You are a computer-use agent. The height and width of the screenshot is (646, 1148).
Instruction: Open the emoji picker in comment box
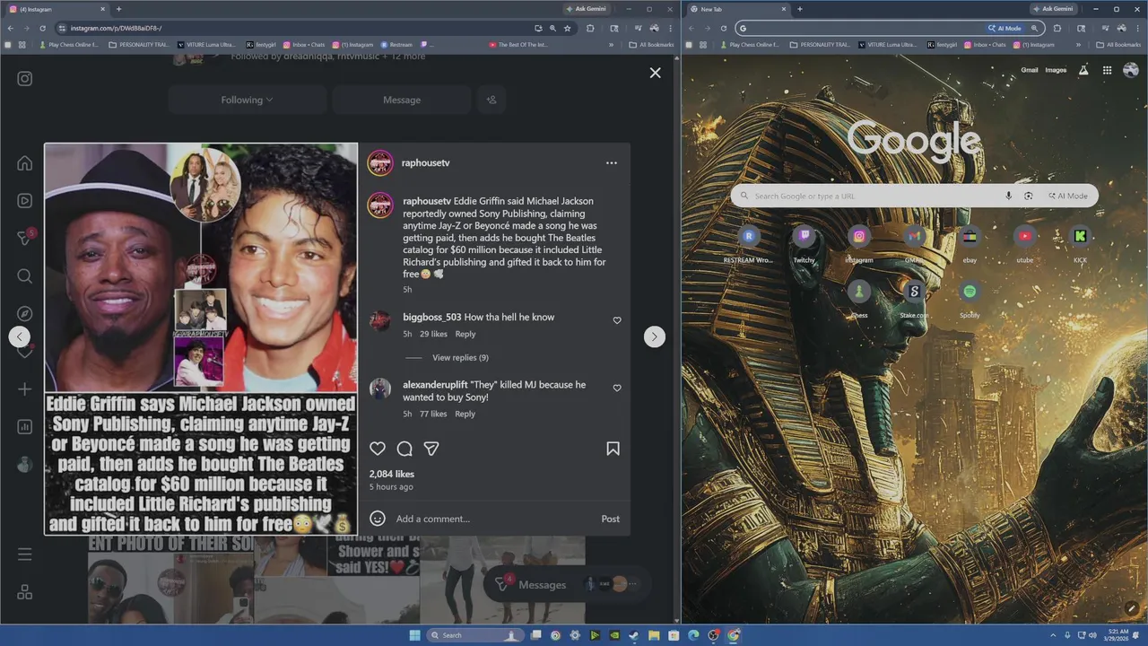pos(378,519)
